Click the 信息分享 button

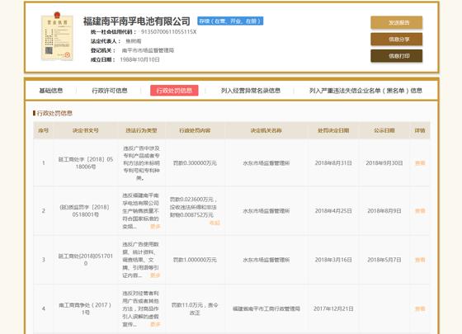coord(396,40)
